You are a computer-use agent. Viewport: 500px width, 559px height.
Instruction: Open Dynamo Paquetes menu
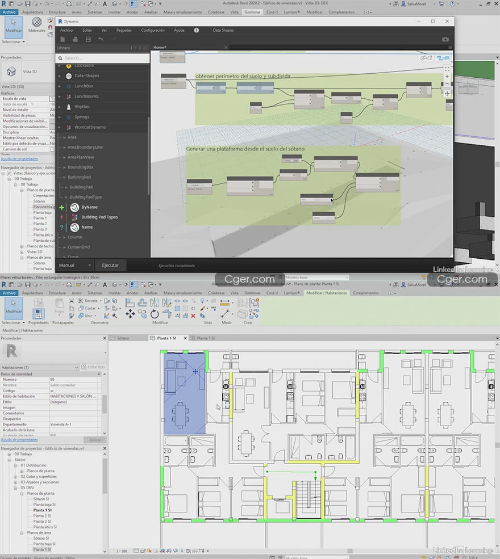[x=124, y=30]
